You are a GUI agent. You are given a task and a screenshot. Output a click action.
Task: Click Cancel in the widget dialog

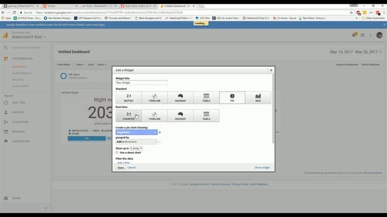[131, 168]
